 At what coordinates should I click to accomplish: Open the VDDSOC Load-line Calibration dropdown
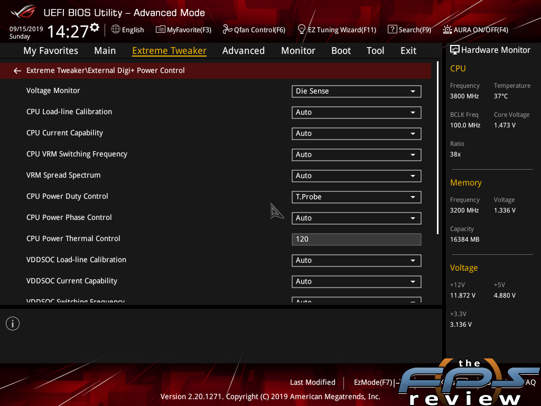click(x=357, y=260)
